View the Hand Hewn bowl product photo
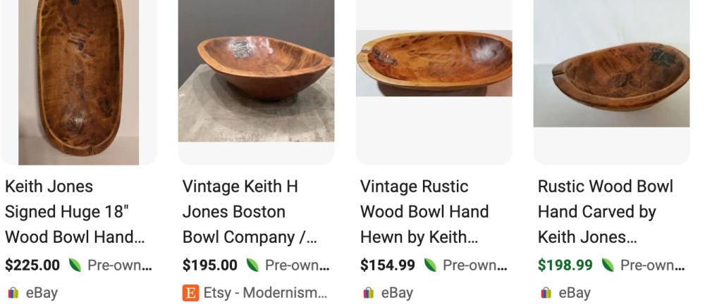 point(434,63)
